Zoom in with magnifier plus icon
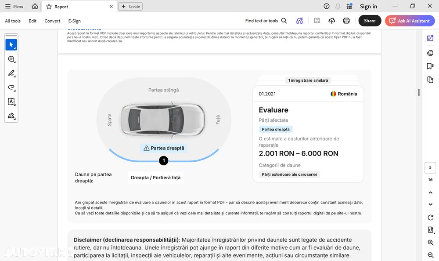 (x=431, y=243)
